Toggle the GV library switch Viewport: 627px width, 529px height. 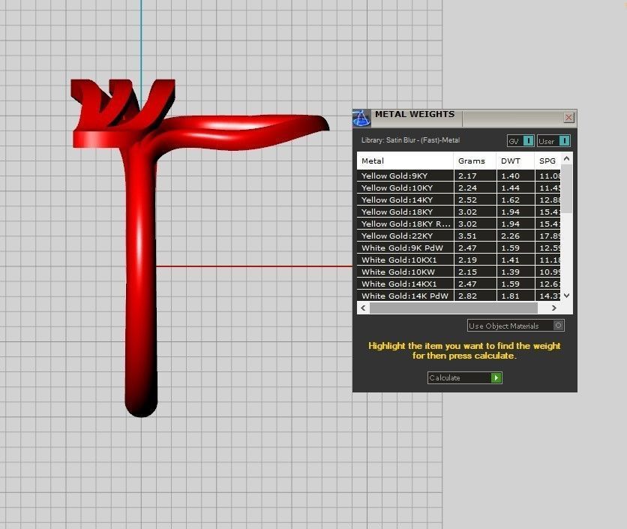(520, 141)
